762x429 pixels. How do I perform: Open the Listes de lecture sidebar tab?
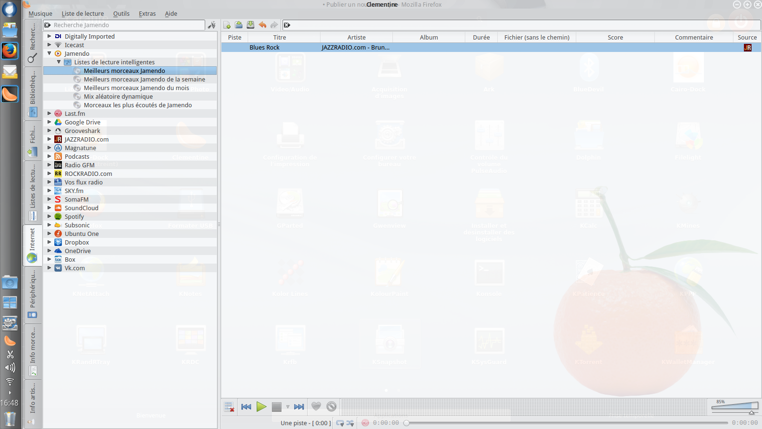[32, 192]
